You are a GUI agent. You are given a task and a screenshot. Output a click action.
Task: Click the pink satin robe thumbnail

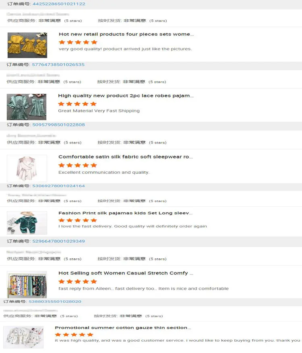pyautogui.click(x=27, y=168)
